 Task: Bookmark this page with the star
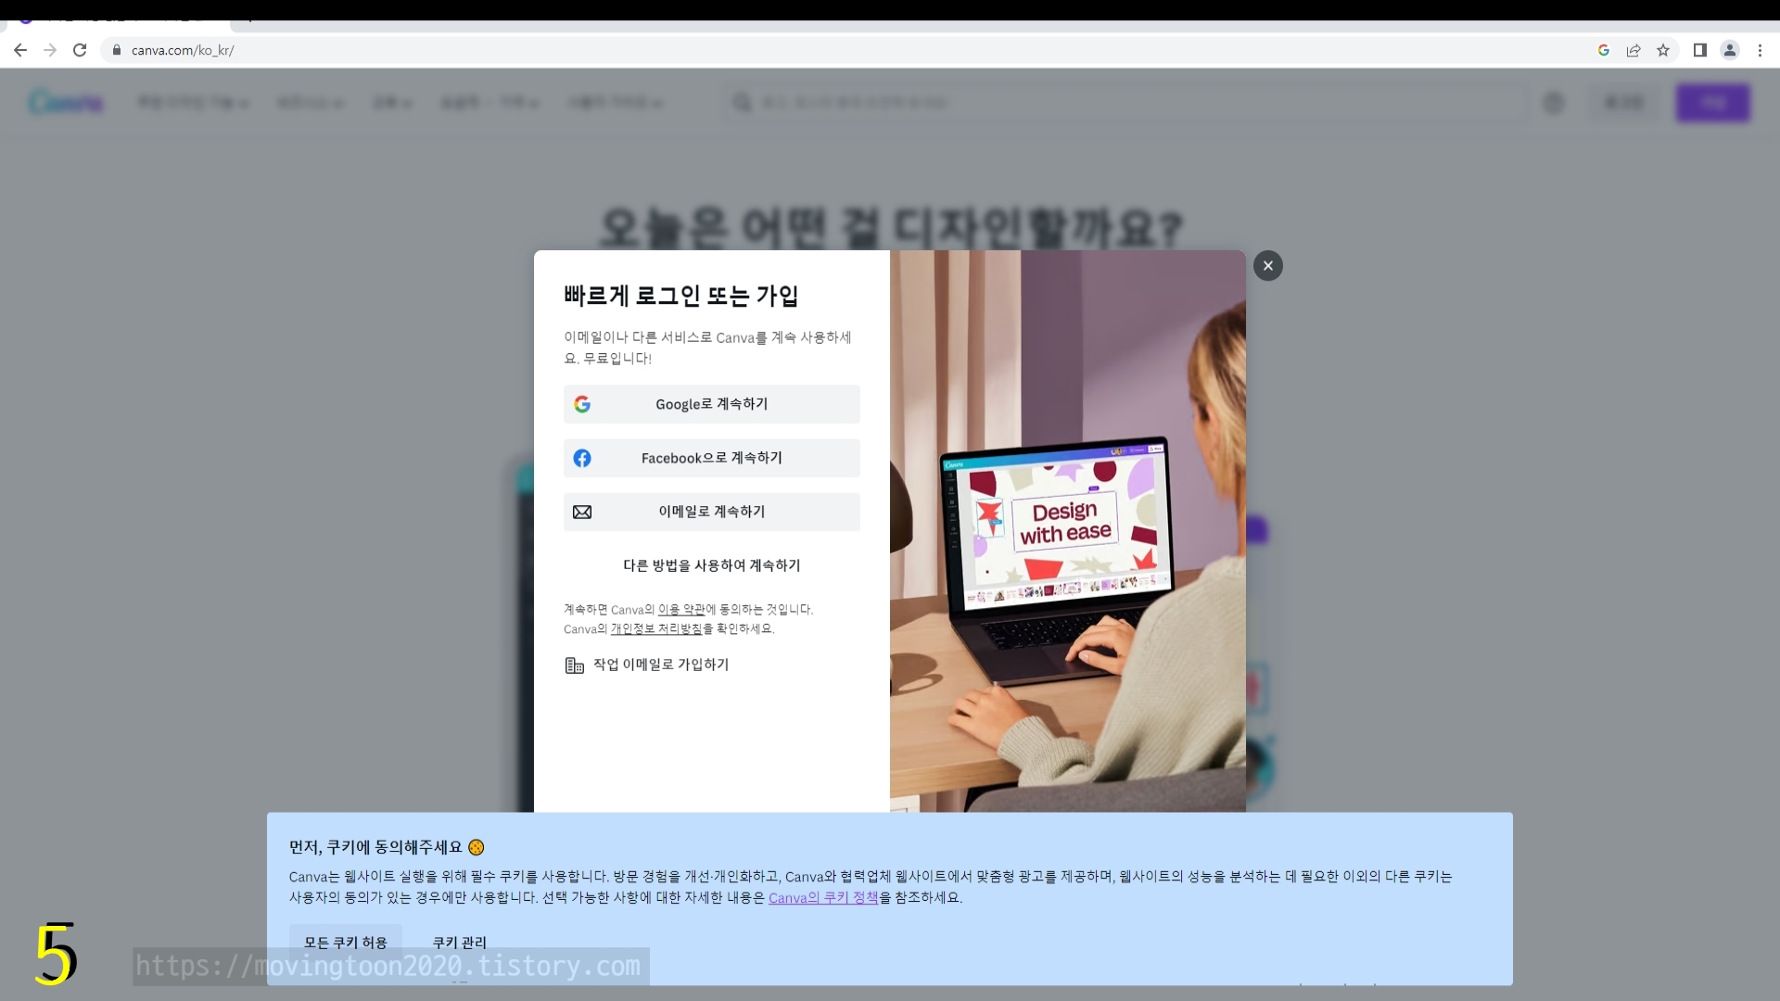coord(1663,50)
